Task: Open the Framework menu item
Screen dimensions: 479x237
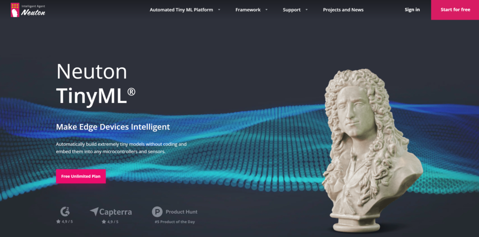Action: click(248, 10)
